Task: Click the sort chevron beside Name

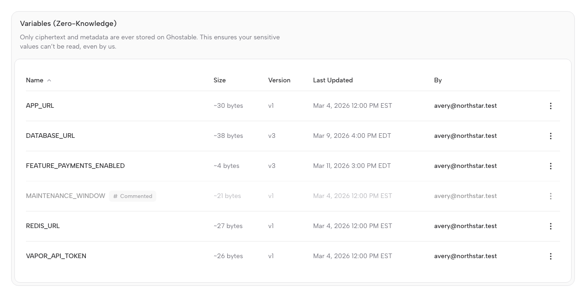Action: 49,80
